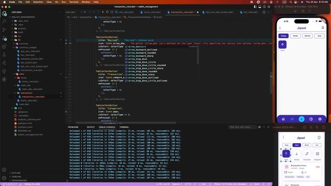331x186 pixels.
Task: Open the Terminal menu in the menu bar
Action: [73, 2]
